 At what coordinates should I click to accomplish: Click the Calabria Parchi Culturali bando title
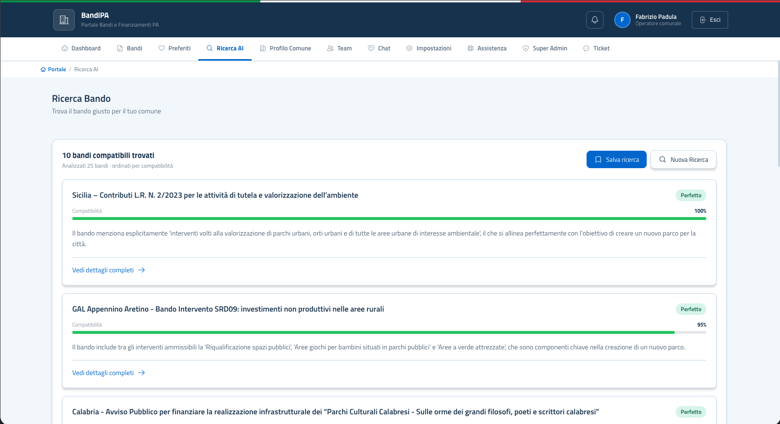(x=335, y=412)
